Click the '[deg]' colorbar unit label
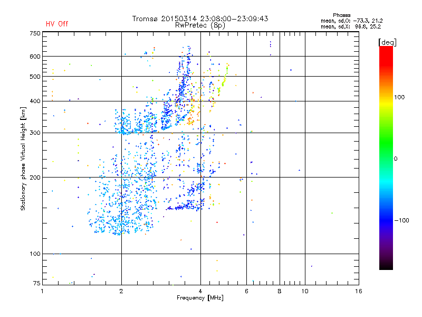The image size is (422, 317). pos(387,42)
